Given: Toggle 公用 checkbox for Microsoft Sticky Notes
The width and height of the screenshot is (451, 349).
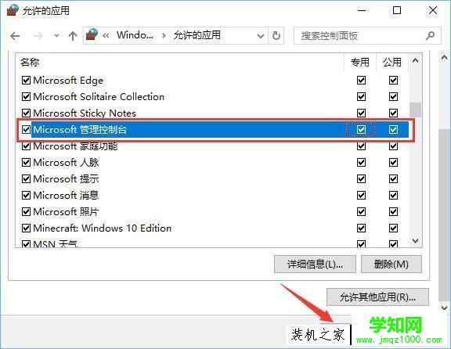Looking at the screenshot, I should click(393, 113).
